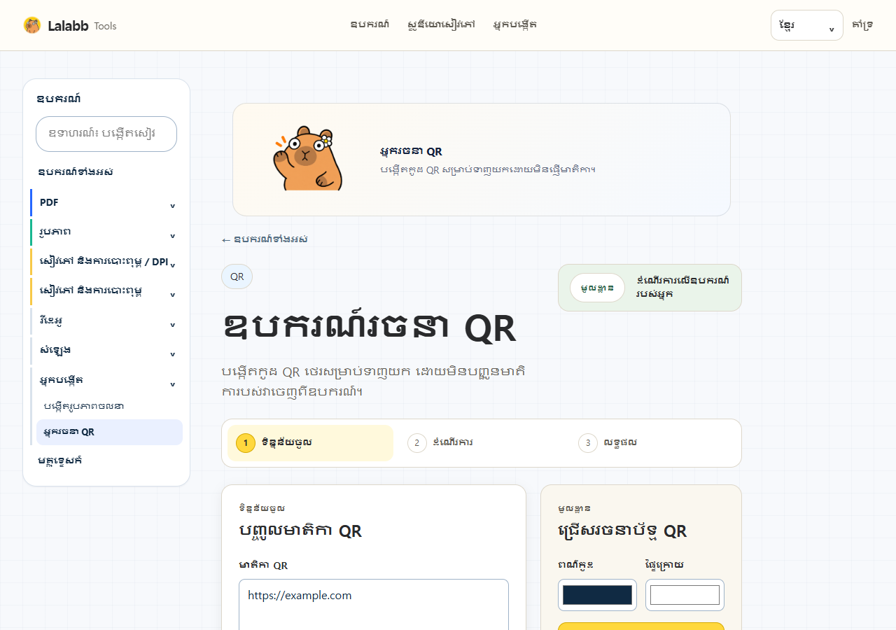Go to step 3 លទ្ធផល tab
The width and height of the screenshot is (896, 630).
652,443
